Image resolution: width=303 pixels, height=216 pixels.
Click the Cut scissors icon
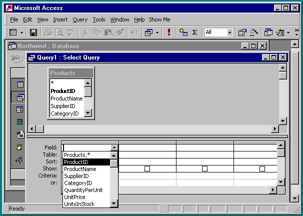(x=85, y=32)
